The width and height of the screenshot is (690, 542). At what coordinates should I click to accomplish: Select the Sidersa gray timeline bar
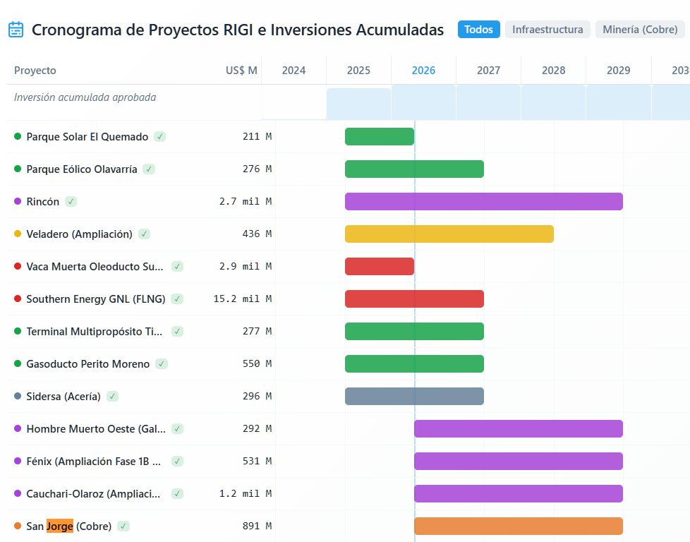(x=414, y=396)
